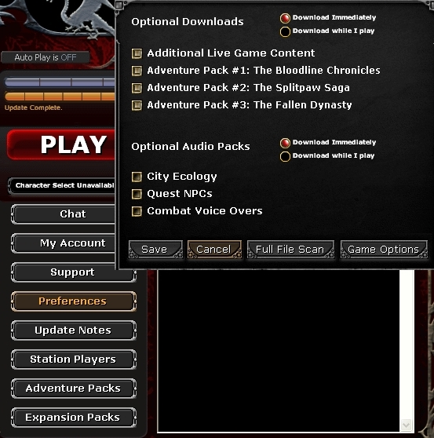434x438 pixels.
Task: Cancel the preferences dialog
Action: [214, 249]
